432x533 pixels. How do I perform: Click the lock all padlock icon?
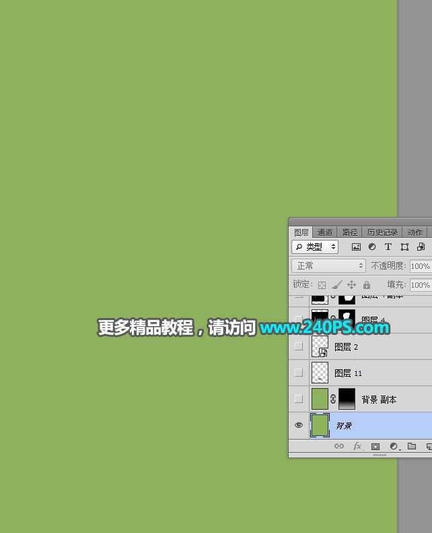click(x=367, y=285)
